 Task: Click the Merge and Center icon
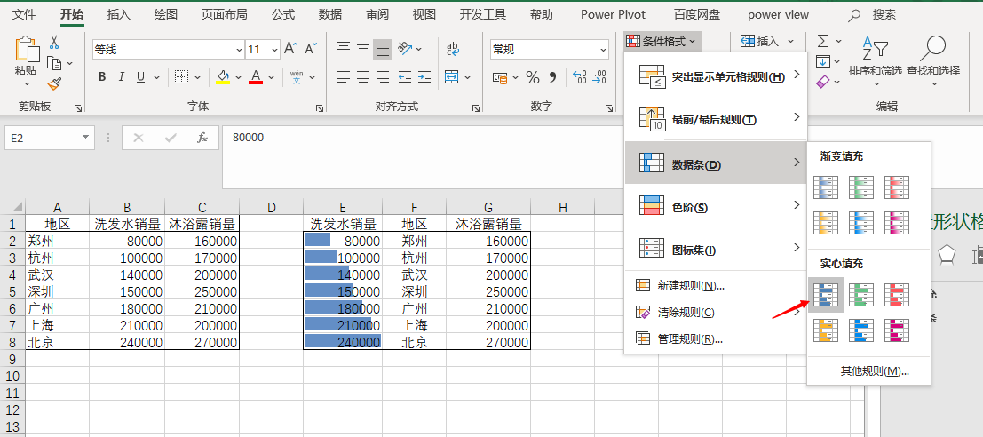(452, 77)
